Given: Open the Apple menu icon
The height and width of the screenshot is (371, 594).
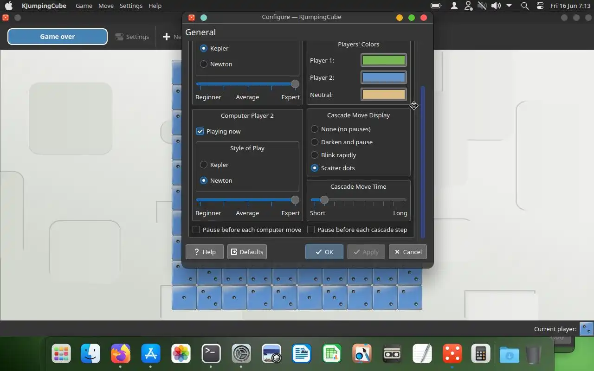Looking at the screenshot, I should 9,6.
